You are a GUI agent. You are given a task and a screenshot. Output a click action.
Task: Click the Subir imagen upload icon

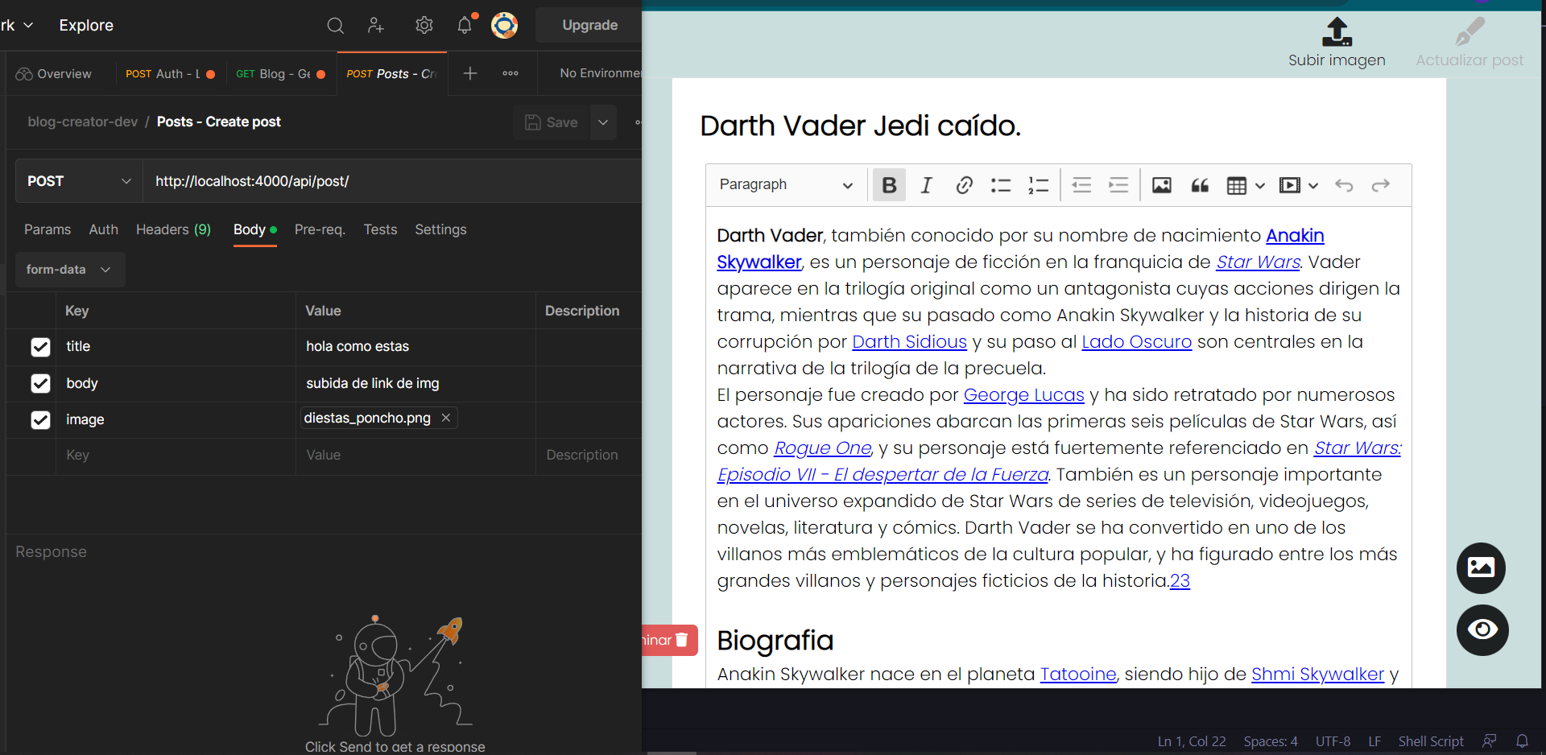(1337, 32)
